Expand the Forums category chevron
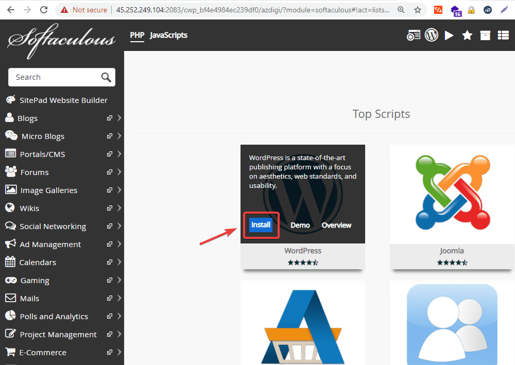This screenshot has height=365, width=515. click(119, 172)
